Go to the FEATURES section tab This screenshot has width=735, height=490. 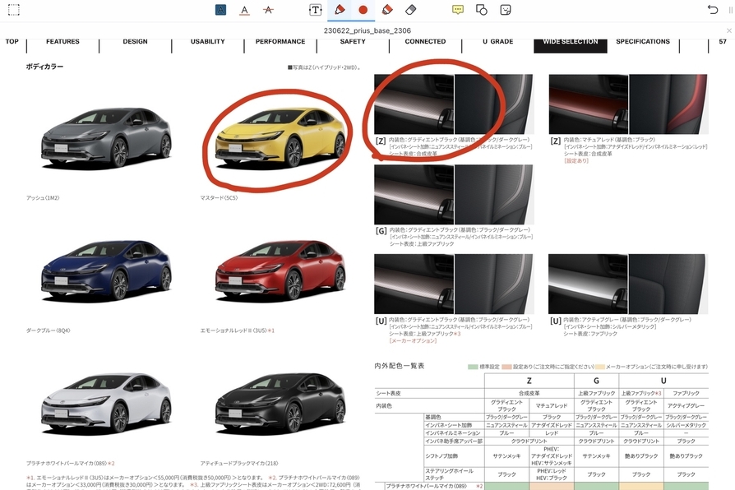(x=62, y=42)
